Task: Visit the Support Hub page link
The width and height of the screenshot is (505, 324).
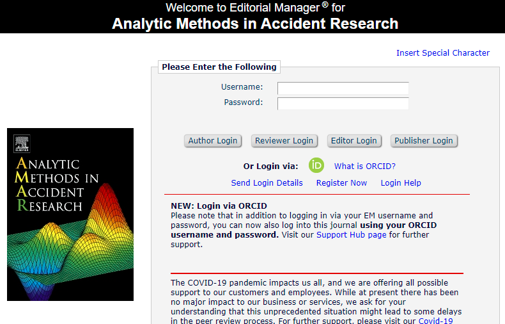Action: (x=351, y=235)
